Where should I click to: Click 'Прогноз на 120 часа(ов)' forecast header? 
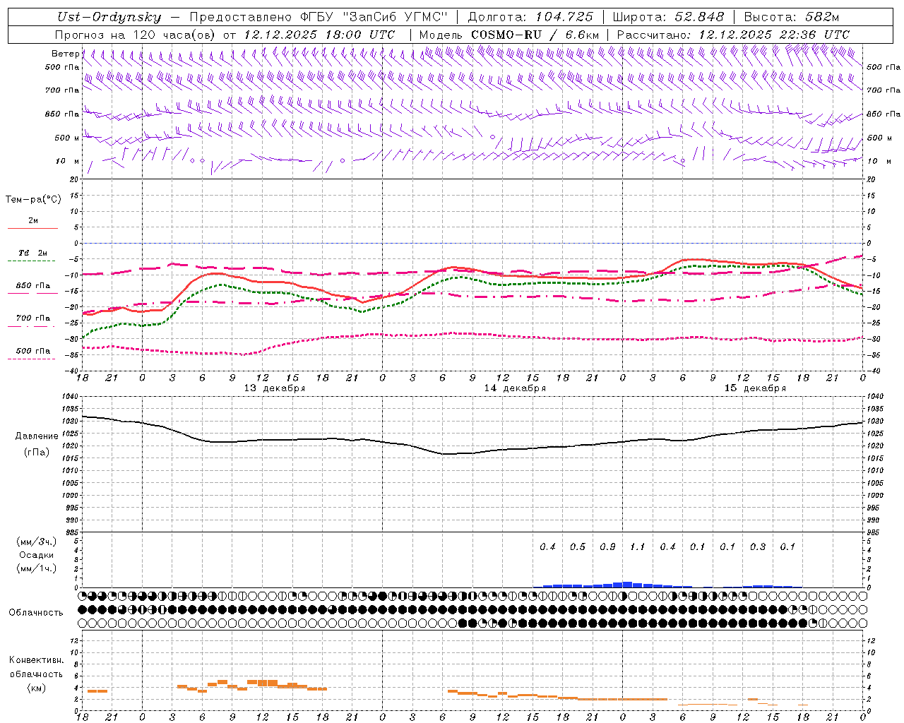point(136,35)
